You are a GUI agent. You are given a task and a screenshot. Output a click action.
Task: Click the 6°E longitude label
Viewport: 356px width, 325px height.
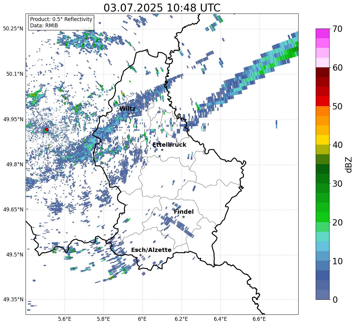142,319
